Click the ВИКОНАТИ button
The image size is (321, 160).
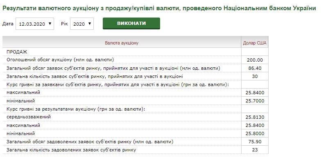(x=131, y=24)
